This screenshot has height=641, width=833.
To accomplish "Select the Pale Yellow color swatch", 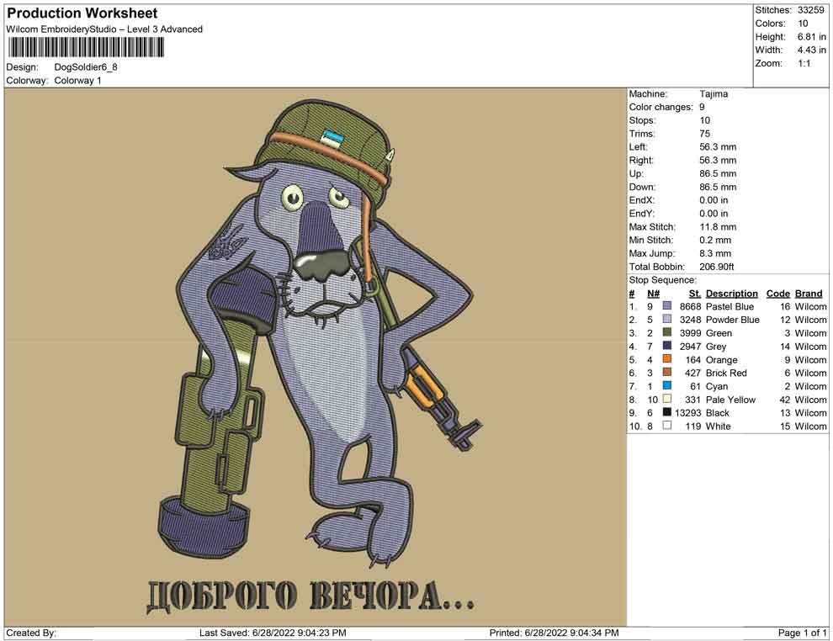I will [667, 400].
